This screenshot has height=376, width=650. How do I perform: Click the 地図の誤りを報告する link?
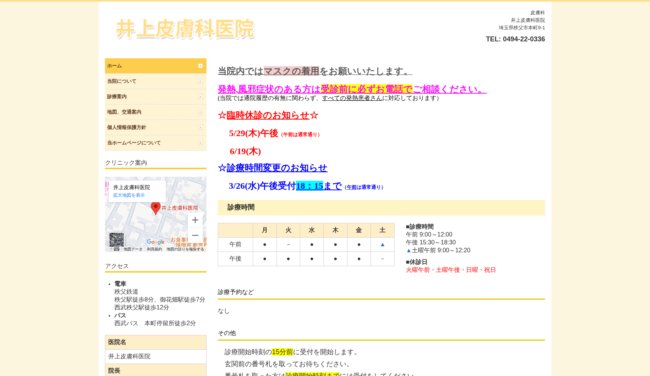185,249
